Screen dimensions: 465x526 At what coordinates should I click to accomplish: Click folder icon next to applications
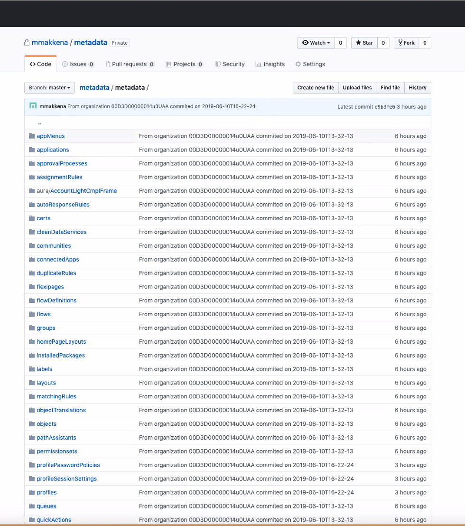click(x=32, y=150)
